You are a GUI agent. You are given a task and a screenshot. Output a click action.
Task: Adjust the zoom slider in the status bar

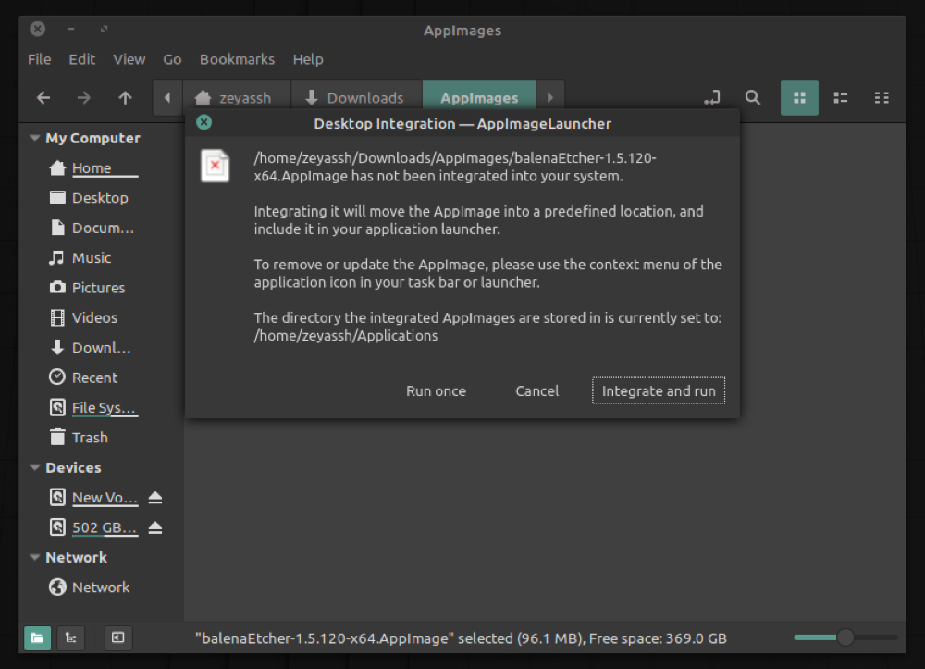point(845,638)
